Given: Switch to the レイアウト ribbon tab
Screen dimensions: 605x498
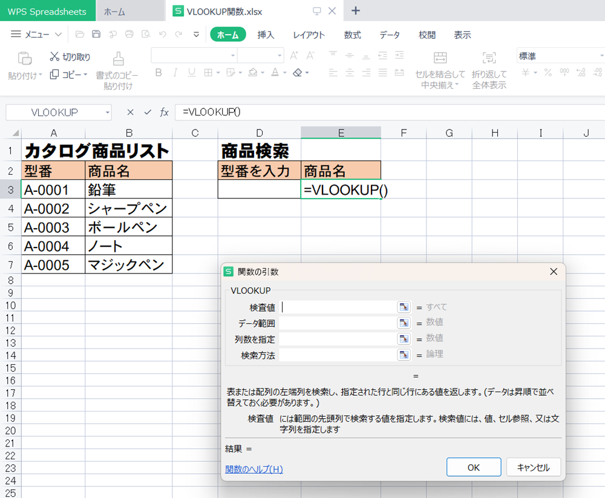Looking at the screenshot, I should coord(309,34).
